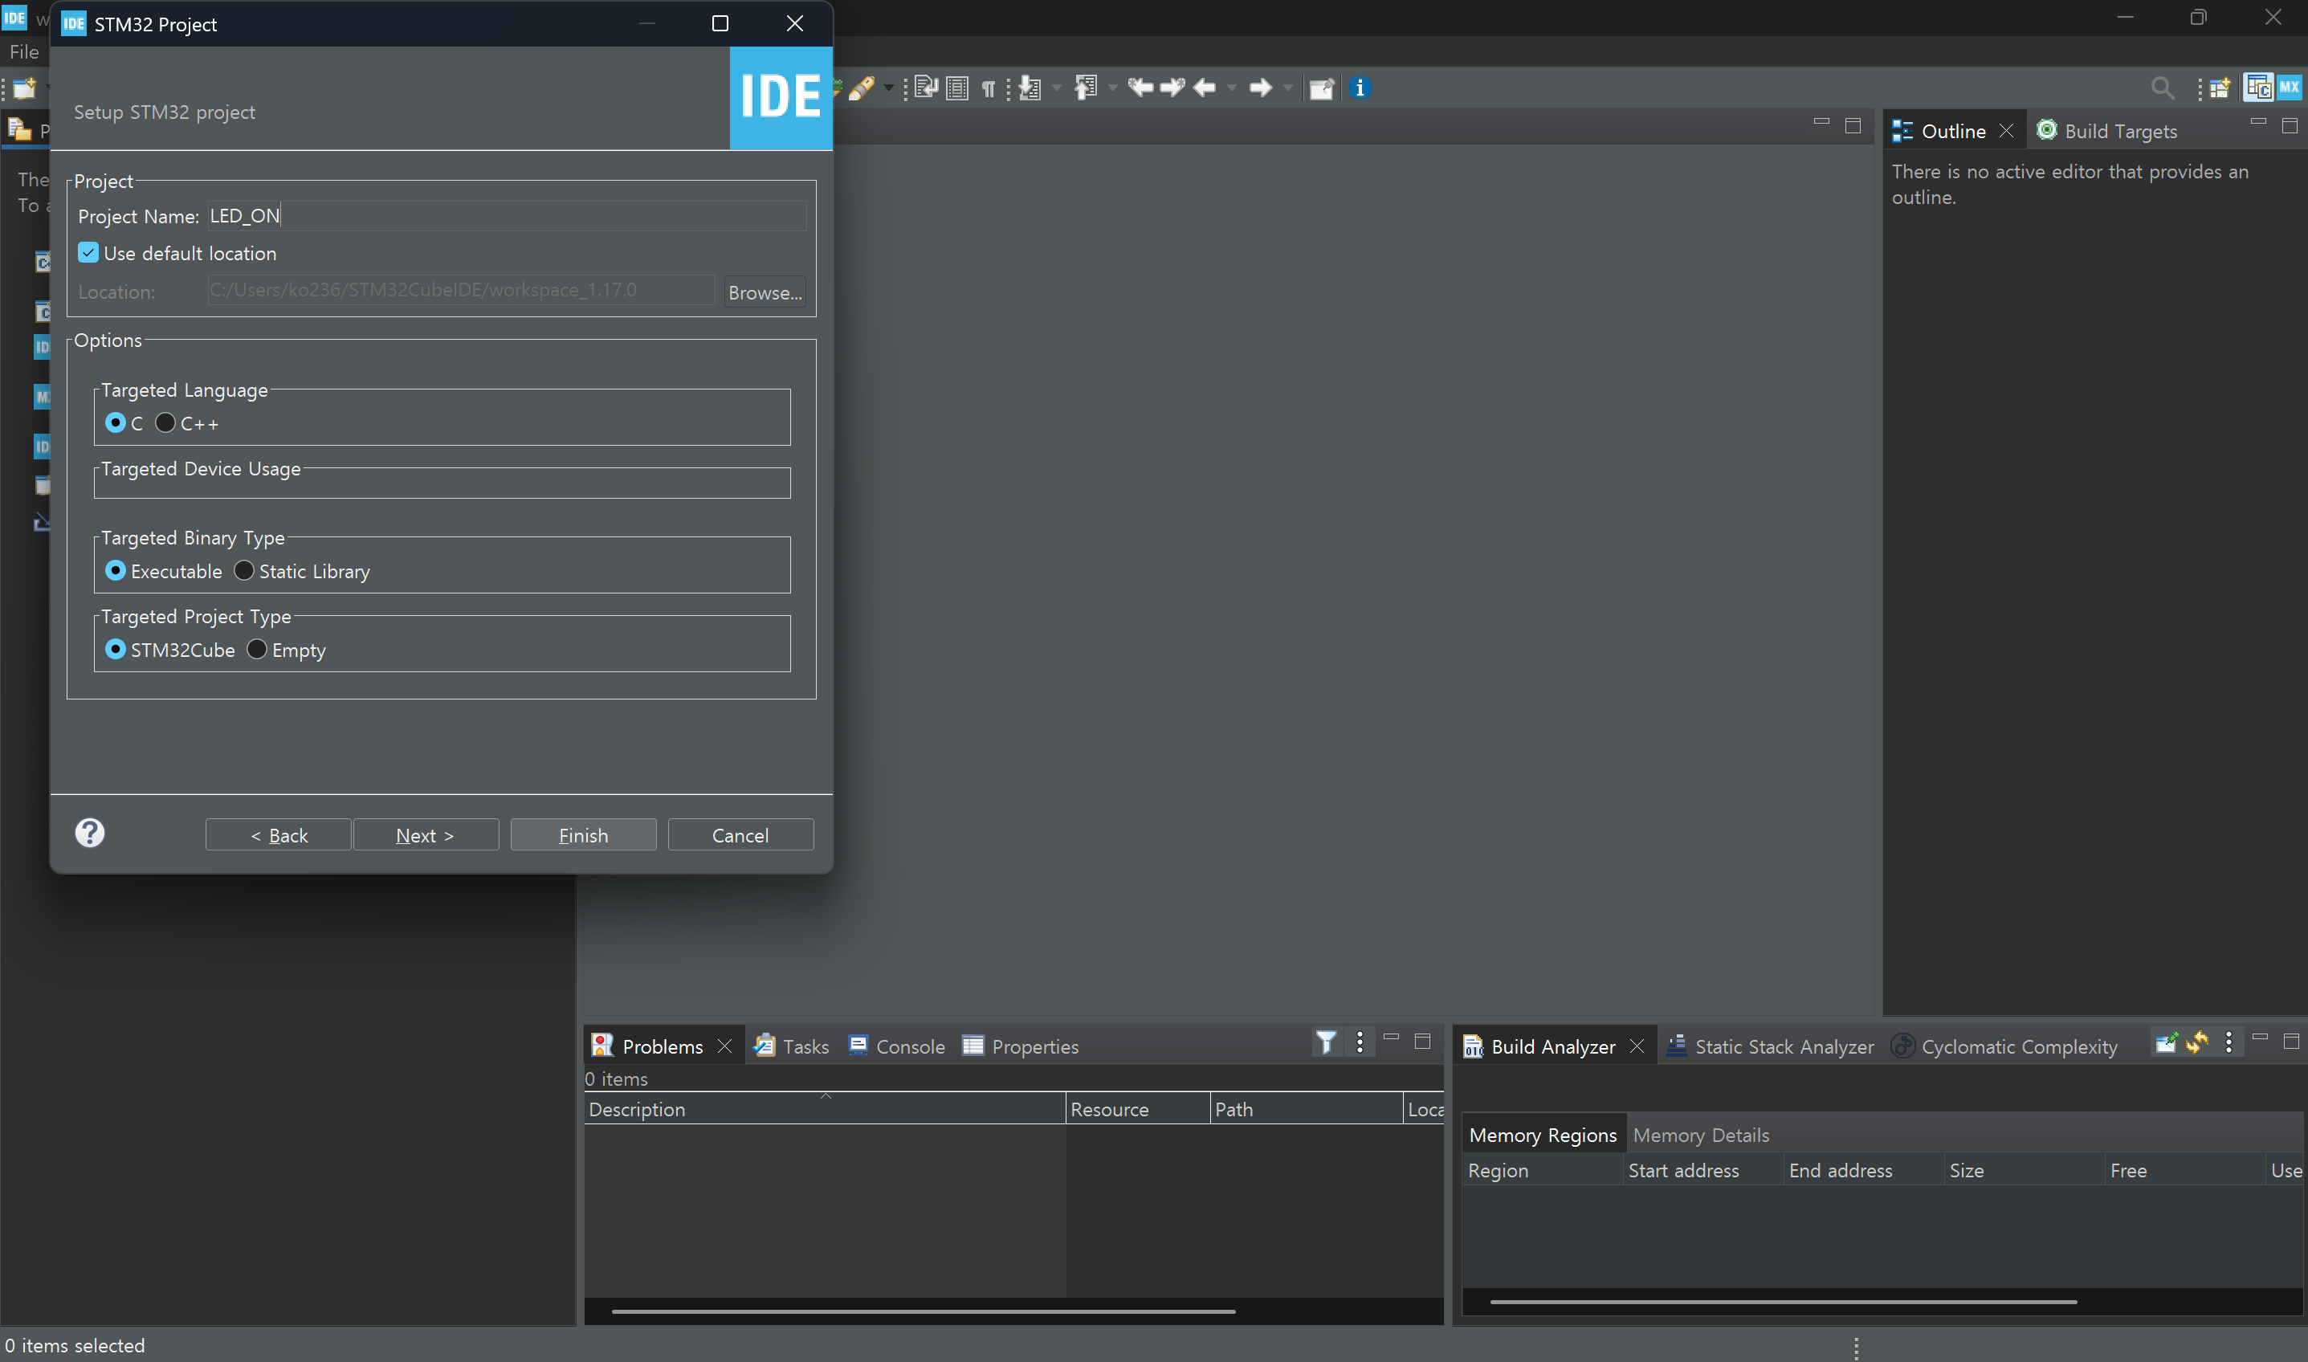Switch to the Properties tab
Screen dimensions: 2308x1362
tap(1021, 1046)
